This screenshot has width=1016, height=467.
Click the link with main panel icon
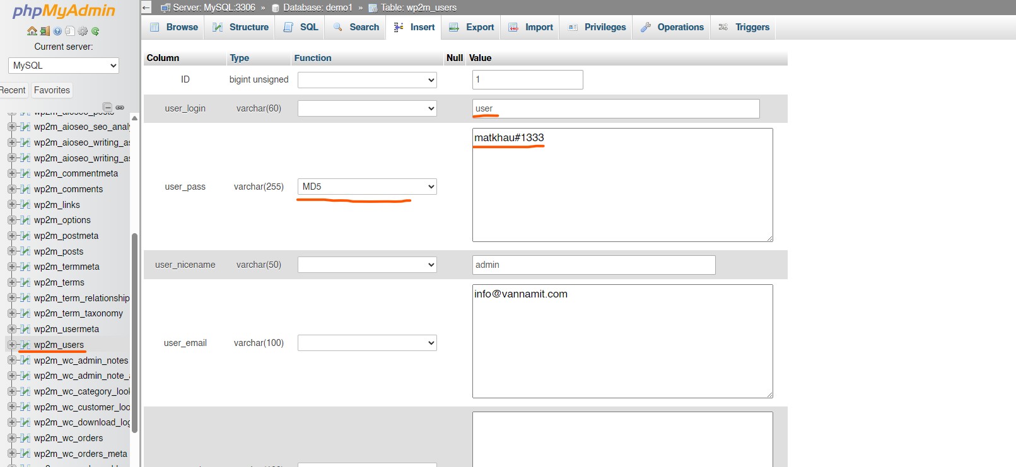120,107
